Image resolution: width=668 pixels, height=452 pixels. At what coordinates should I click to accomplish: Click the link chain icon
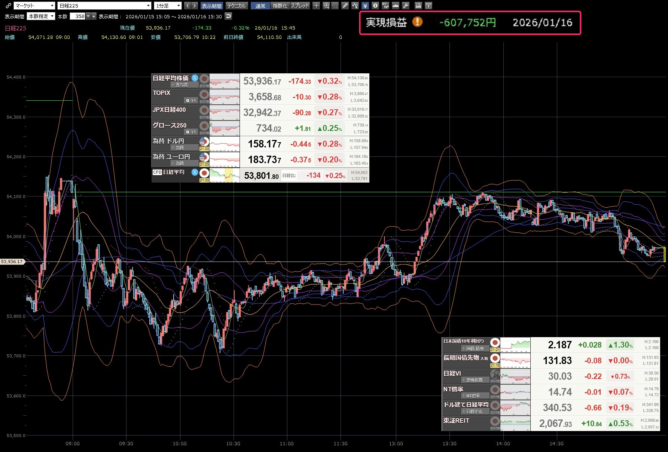pyautogui.click(x=8, y=6)
